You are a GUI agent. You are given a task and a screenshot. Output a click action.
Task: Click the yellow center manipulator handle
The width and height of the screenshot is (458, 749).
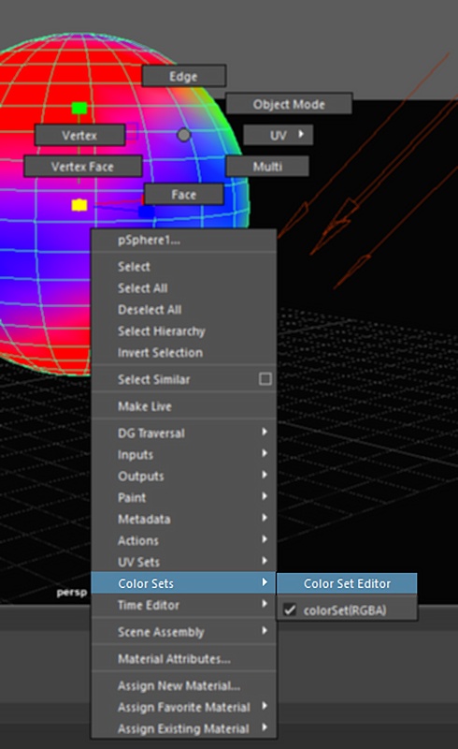click(x=79, y=205)
